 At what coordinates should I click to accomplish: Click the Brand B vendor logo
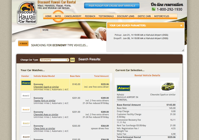26,137
